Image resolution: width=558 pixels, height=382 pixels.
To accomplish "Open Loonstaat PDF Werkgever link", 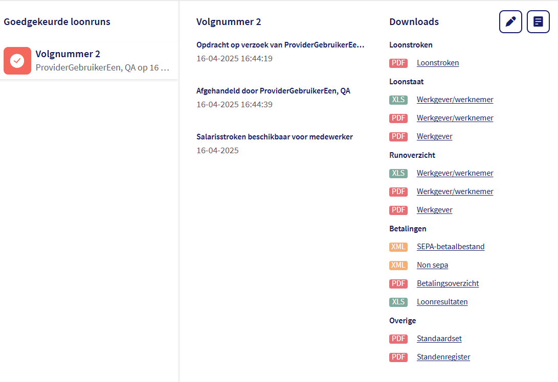I will [x=434, y=136].
